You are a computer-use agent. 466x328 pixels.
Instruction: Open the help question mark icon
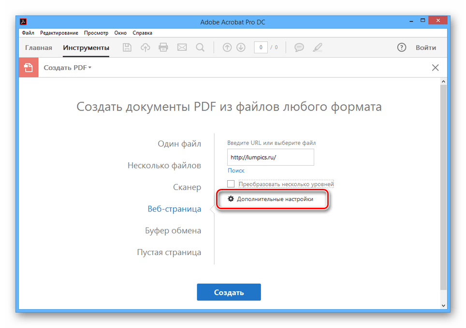(x=401, y=47)
